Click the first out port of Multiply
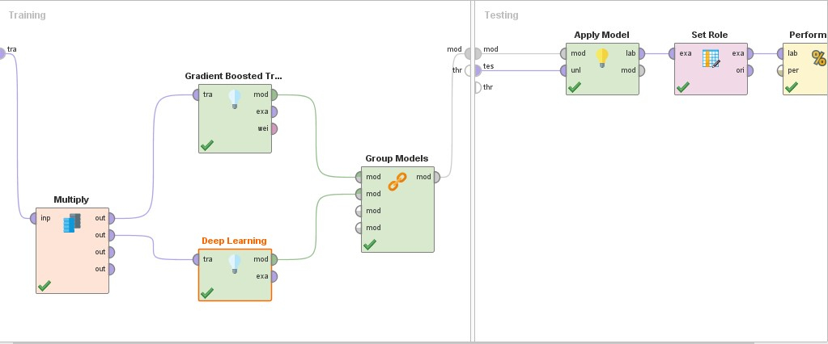Screen dimensions: 828x344 [x=112, y=218]
